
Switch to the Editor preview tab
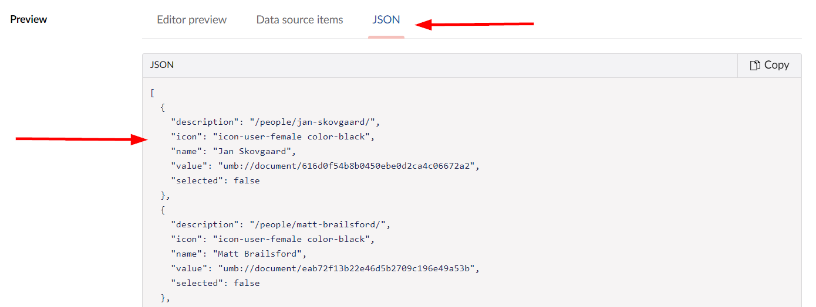191,19
